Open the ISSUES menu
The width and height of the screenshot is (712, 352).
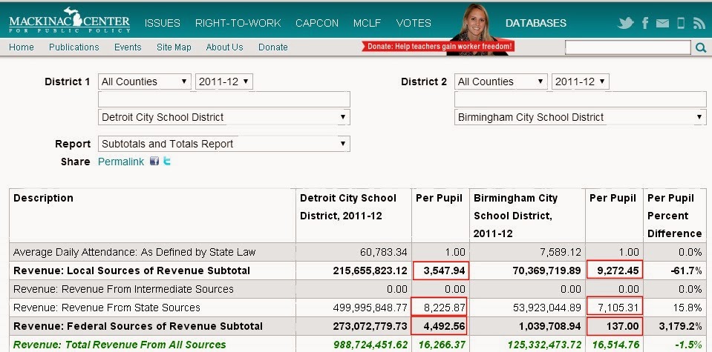pos(162,23)
